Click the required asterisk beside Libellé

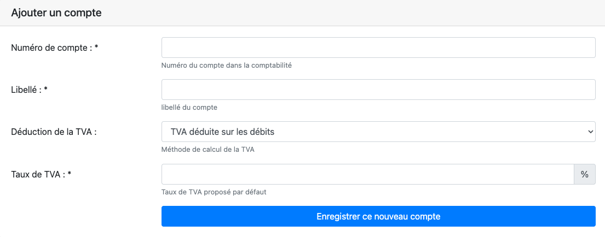[x=46, y=90]
